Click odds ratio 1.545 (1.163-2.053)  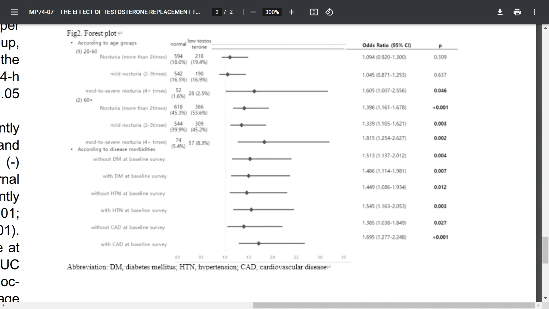384,206
